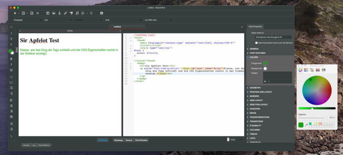343x155 pixels.
Task: Expand the BORDERS section
Action: [x=254, y=96]
